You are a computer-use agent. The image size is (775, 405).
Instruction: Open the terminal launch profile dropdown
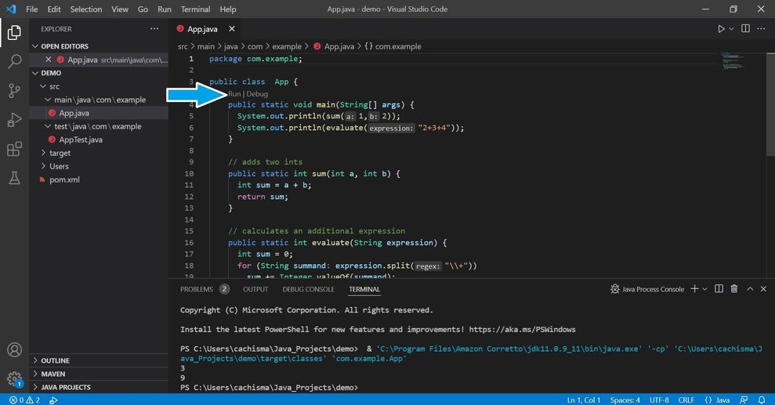pyautogui.click(x=704, y=289)
